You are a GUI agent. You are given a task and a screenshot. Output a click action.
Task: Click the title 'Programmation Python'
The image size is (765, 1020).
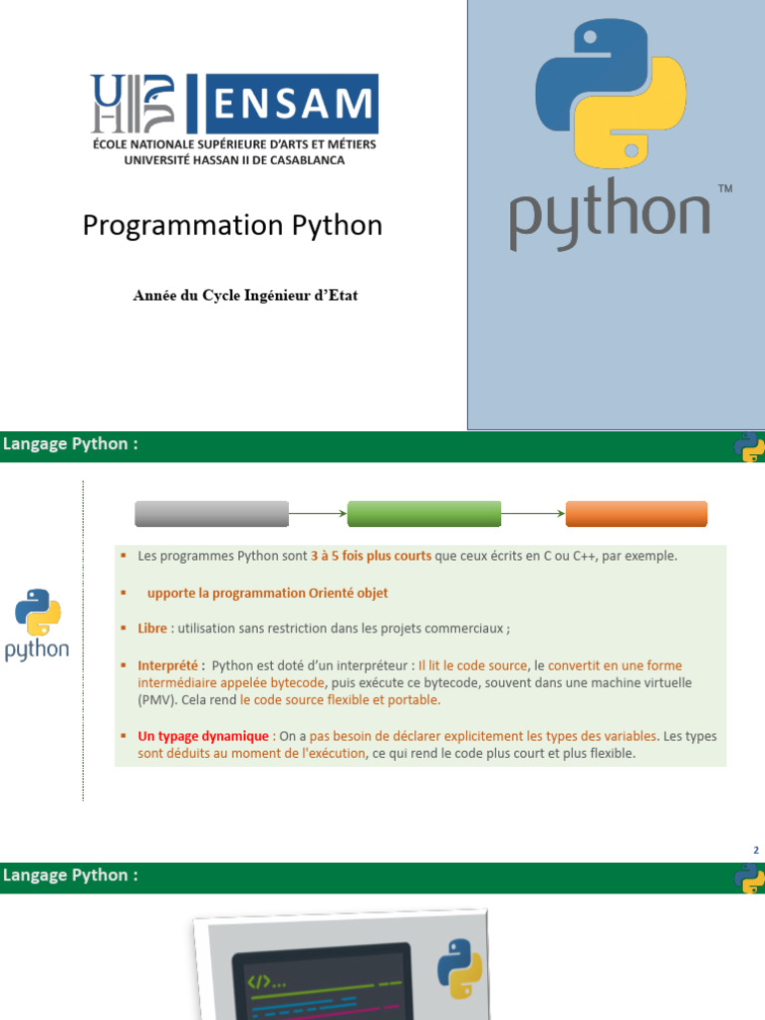tap(232, 226)
